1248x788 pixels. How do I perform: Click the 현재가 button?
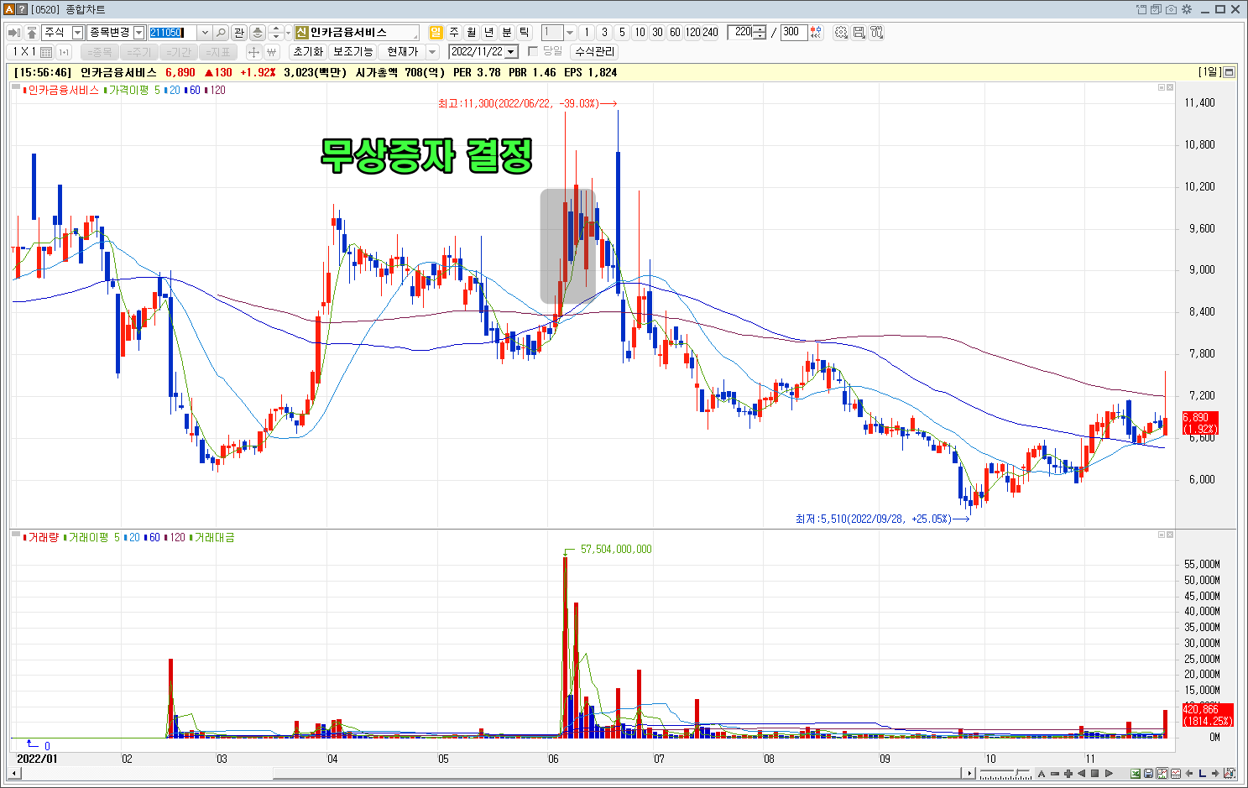(403, 52)
